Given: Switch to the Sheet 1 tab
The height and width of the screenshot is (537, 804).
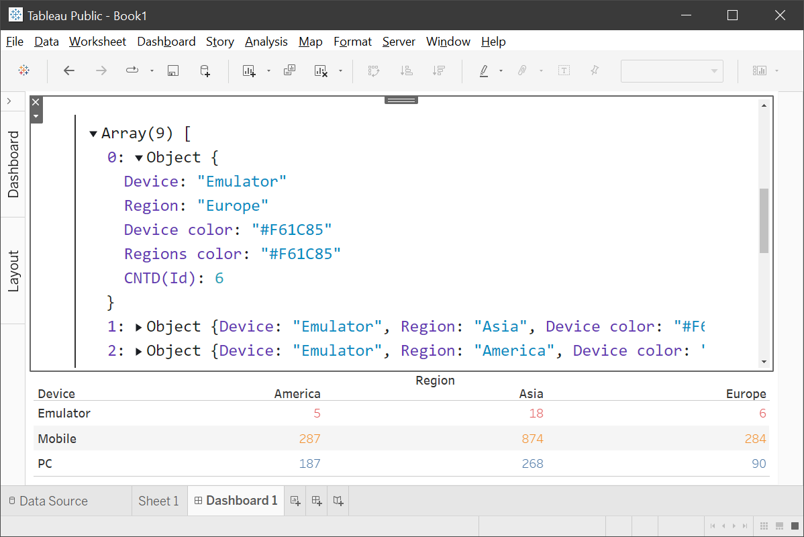Looking at the screenshot, I should tap(158, 501).
